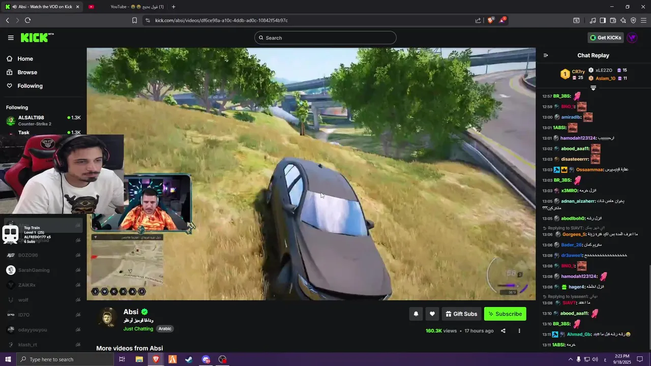Open the SarahGaming channel in the sidebar
The width and height of the screenshot is (651, 366).
(x=43, y=270)
